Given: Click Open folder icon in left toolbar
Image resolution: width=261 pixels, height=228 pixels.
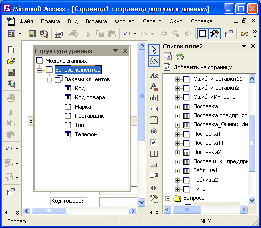Looking at the screenshot, I should [11, 61].
